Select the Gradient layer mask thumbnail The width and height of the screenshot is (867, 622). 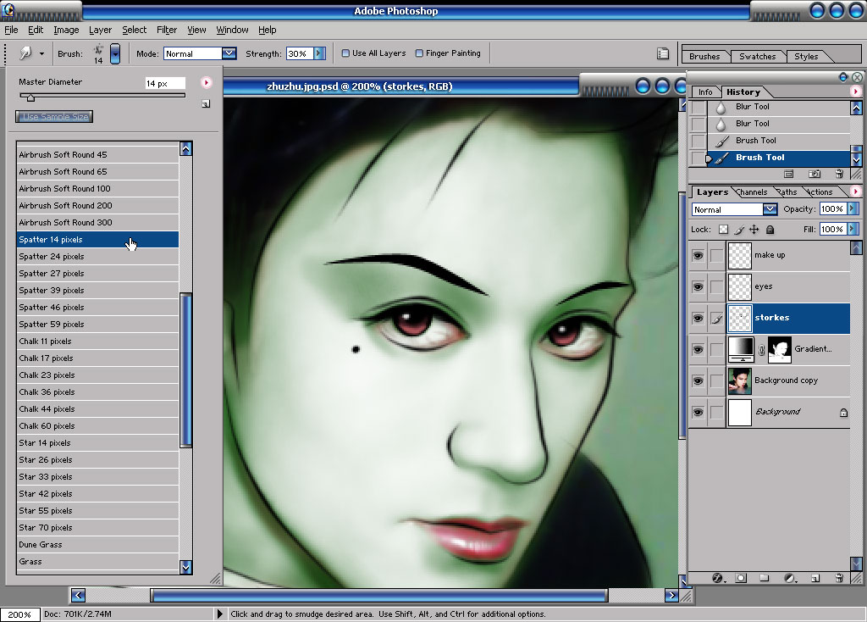coord(780,349)
